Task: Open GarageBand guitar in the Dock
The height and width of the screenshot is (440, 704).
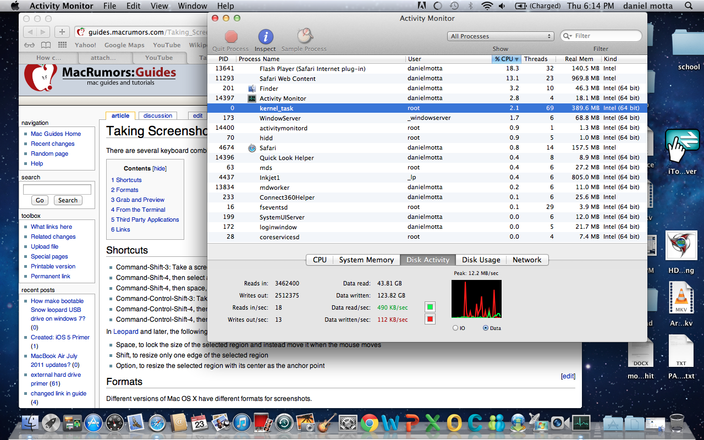Action: pos(327,423)
